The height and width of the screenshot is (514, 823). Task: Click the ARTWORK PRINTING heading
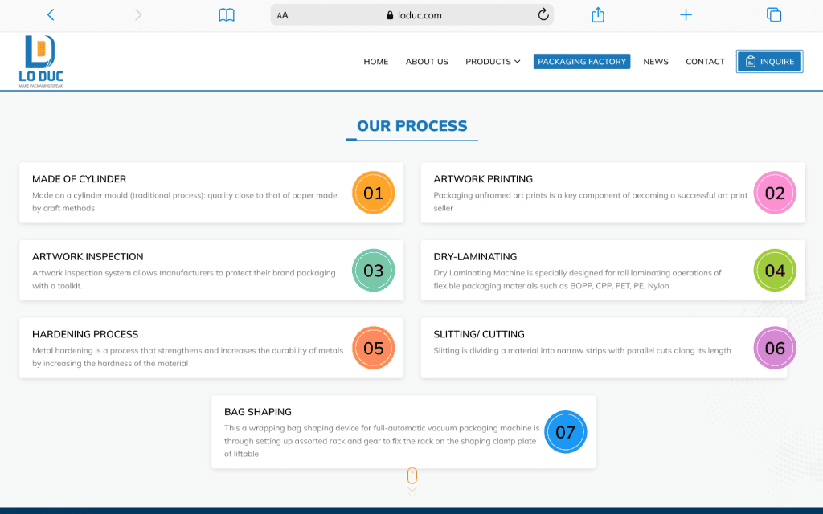483,179
